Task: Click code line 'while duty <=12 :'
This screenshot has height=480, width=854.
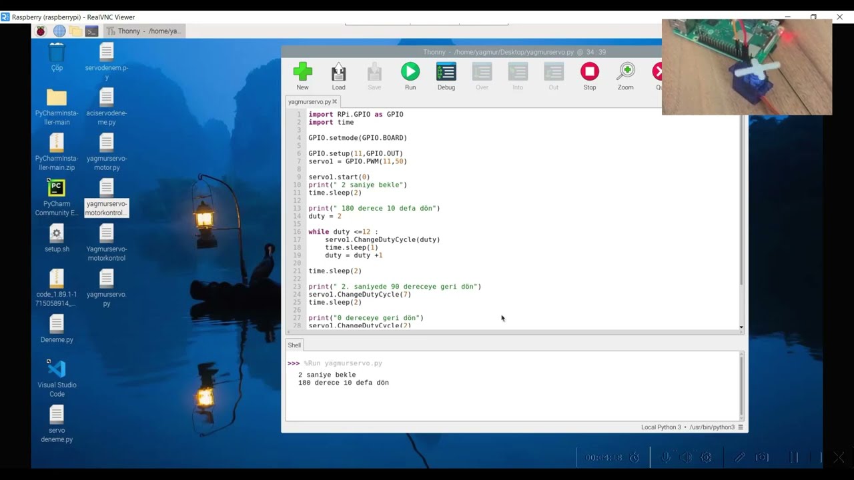Action: (x=343, y=232)
